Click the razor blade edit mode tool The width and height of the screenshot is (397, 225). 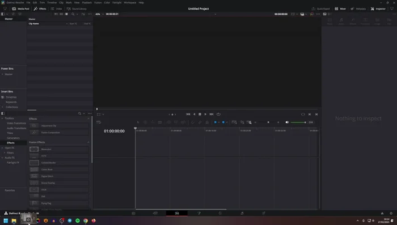[160, 122]
